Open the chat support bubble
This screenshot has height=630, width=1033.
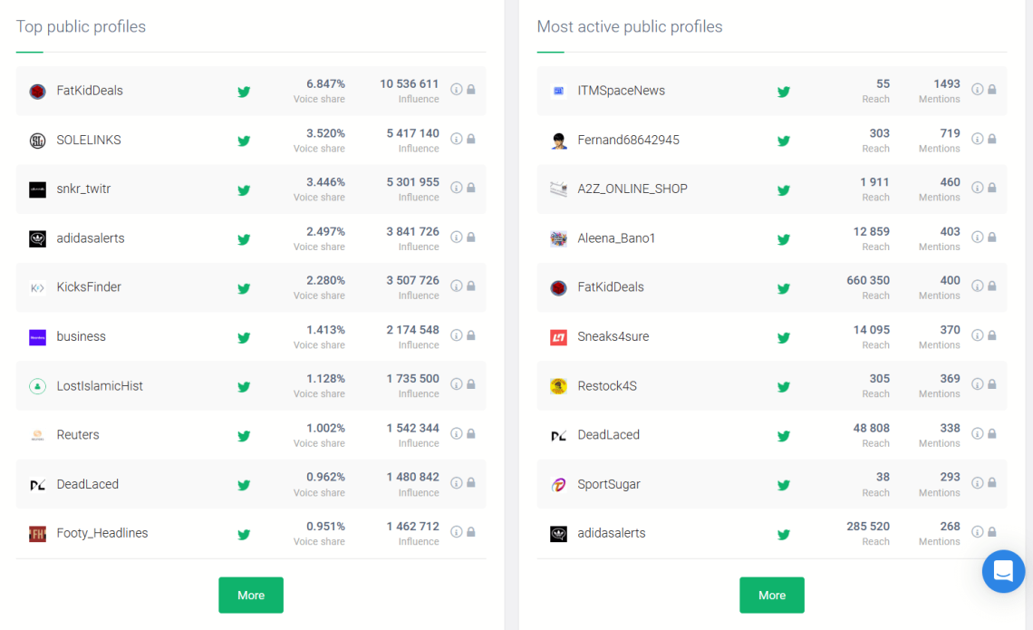pos(1003,571)
